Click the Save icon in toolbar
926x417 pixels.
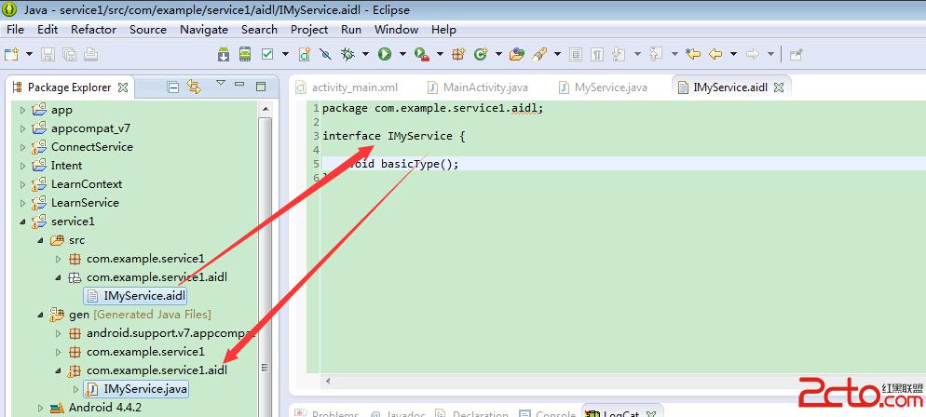(48, 54)
